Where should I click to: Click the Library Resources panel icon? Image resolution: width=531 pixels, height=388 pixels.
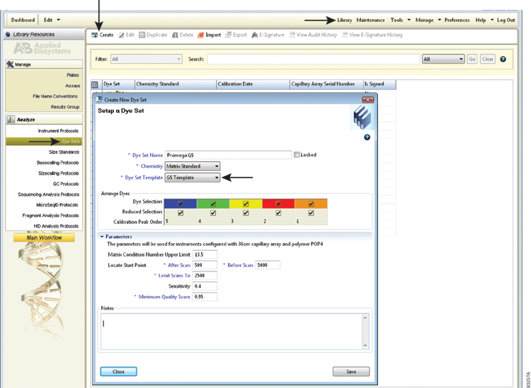[8, 35]
